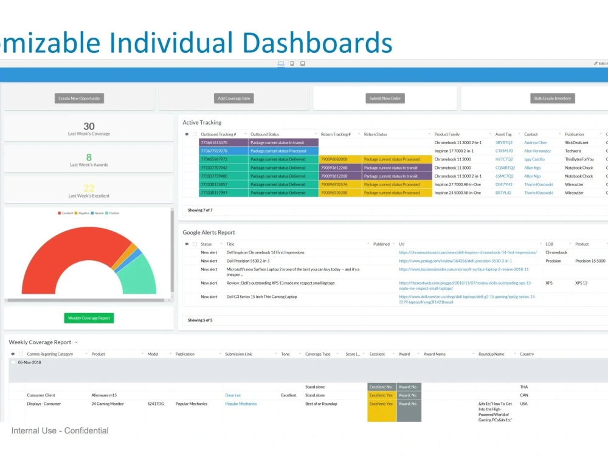Switch to the landscape tablet view icon
The height and width of the screenshot is (456, 608).
[x=302, y=63]
